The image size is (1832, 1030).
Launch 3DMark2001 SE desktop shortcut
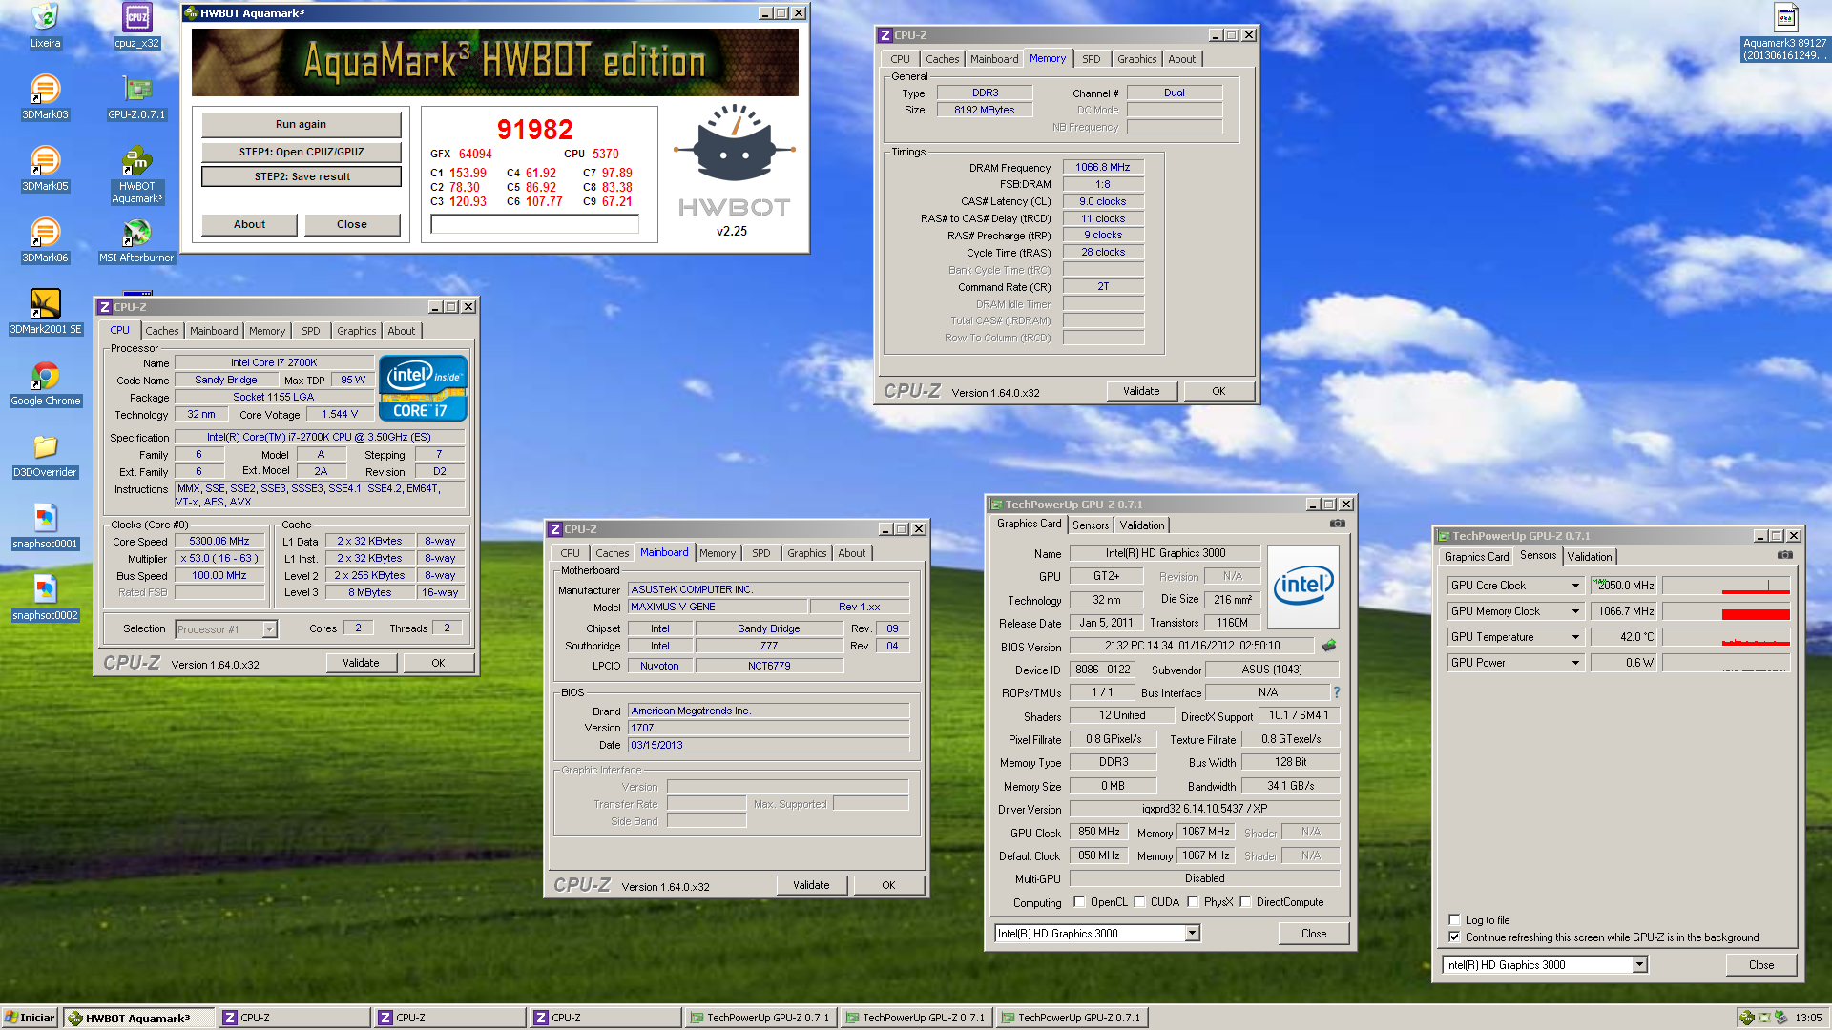[45, 311]
